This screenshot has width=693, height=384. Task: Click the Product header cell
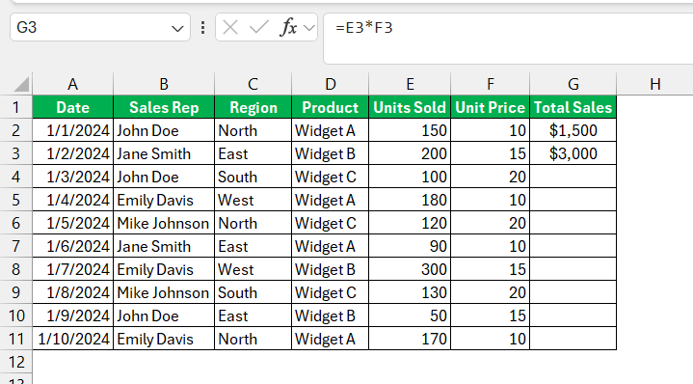[331, 107]
